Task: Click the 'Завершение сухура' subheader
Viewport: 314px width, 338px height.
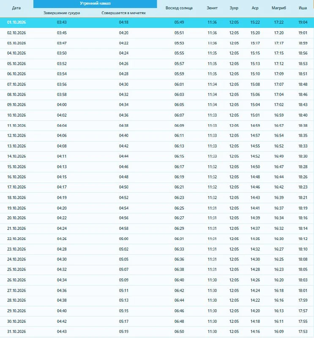Action: [x=62, y=13]
